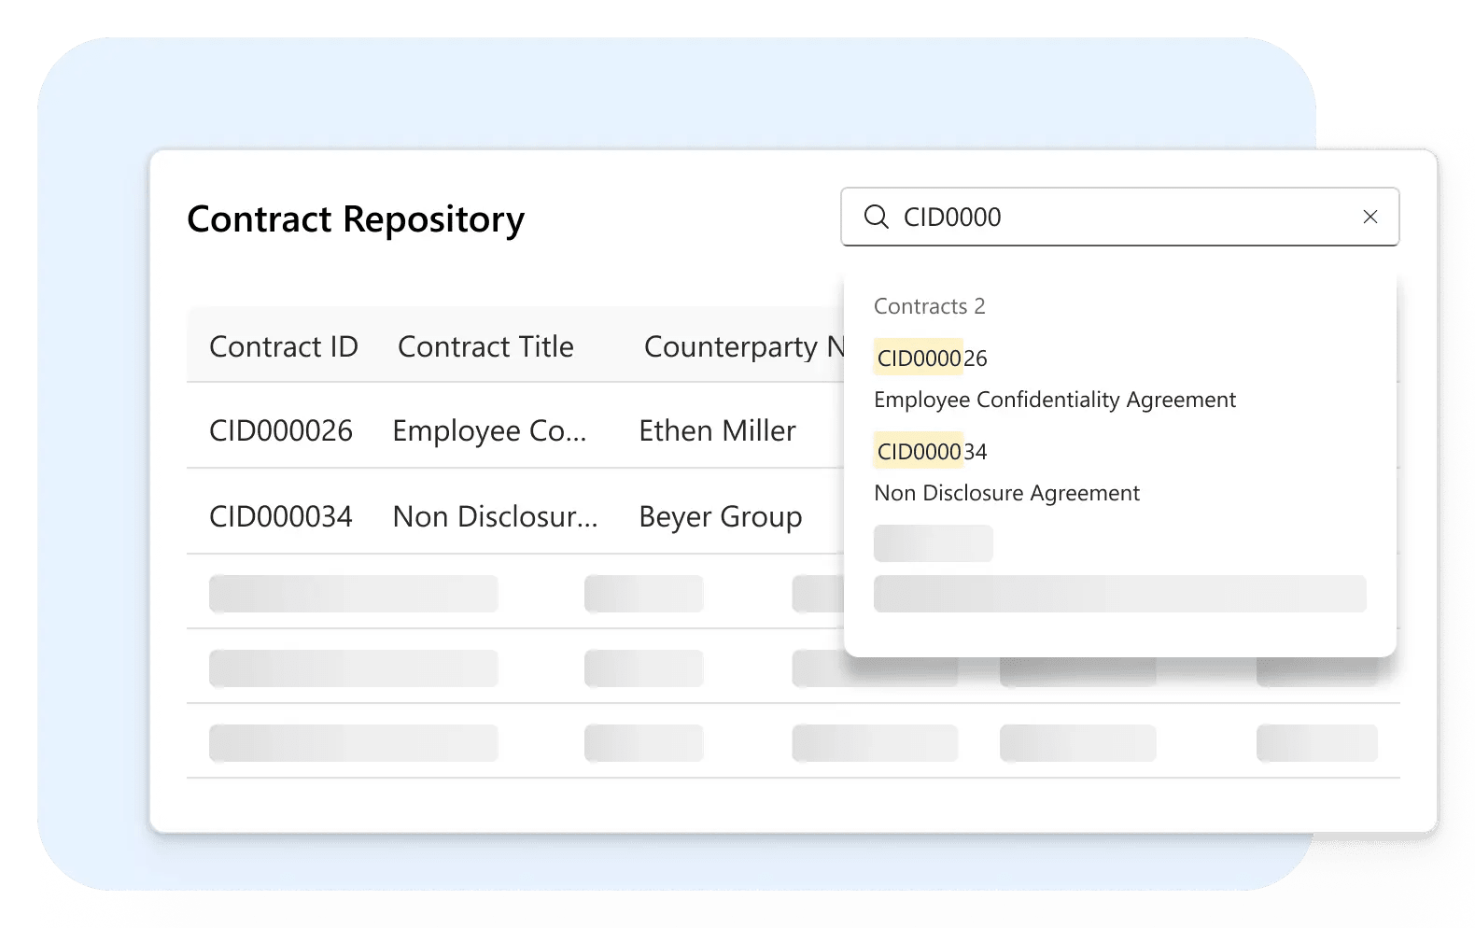
Task: Select Employee Confidentiality Agreement suggestion title
Action: [1055, 400]
